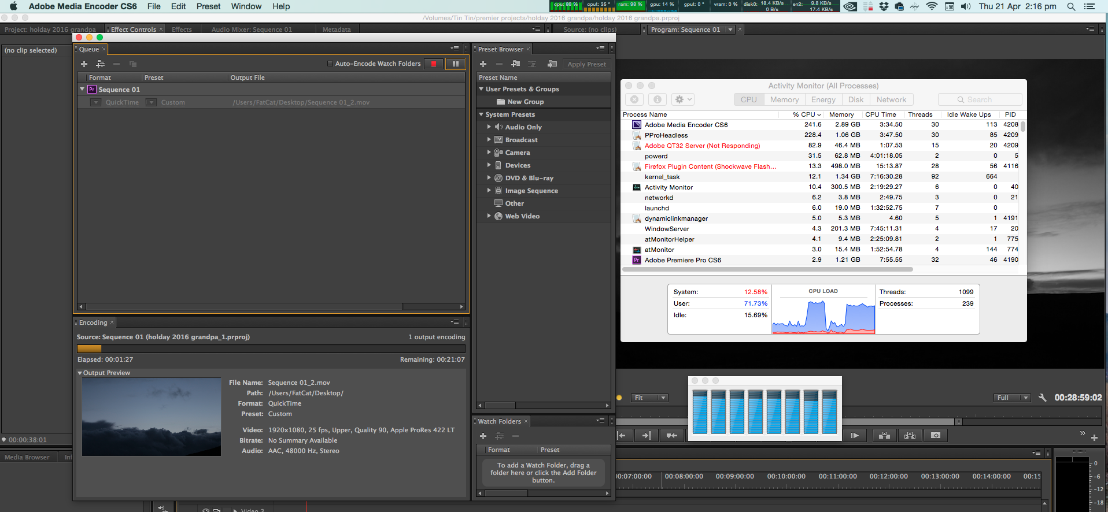
Task: Open macOS Spotlight search
Action: (x=1071, y=6)
